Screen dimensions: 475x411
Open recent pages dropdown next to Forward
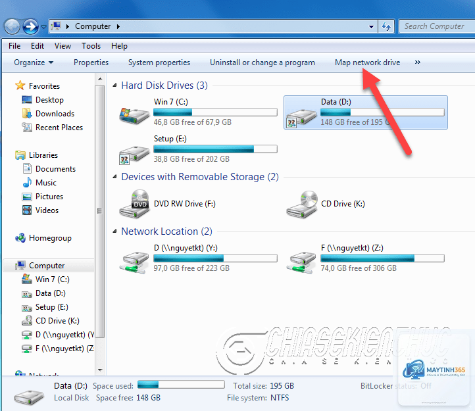click(x=43, y=27)
